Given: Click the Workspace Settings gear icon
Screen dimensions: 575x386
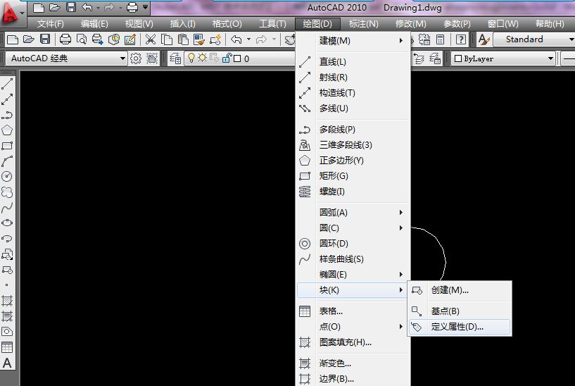Looking at the screenshot, I should tap(136, 58).
